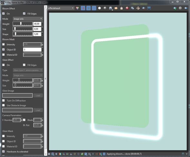Clear the image with the red X icon

[x=127, y=8]
